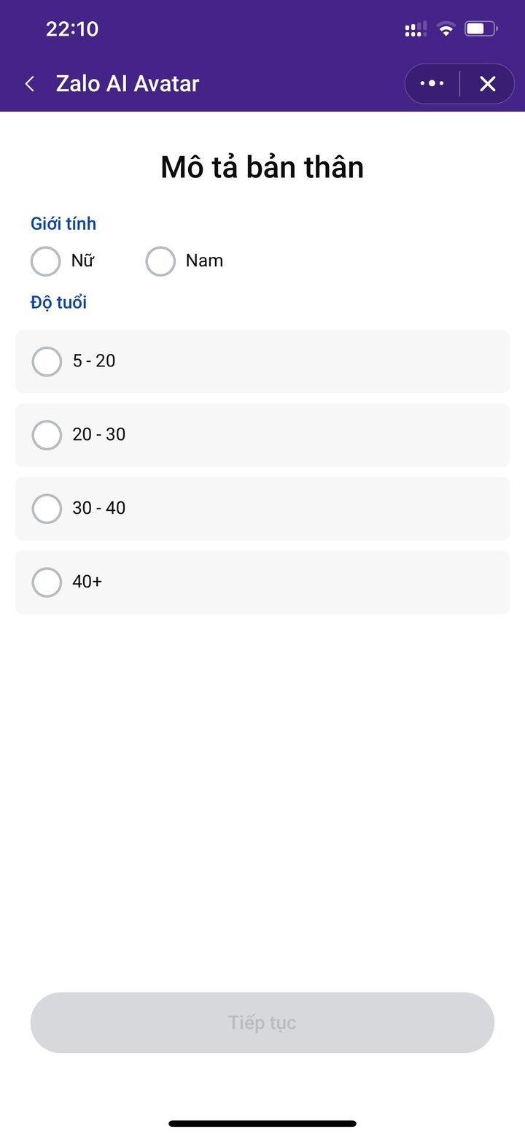Choose the 30 - 40 age radio

[x=47, y=509]
